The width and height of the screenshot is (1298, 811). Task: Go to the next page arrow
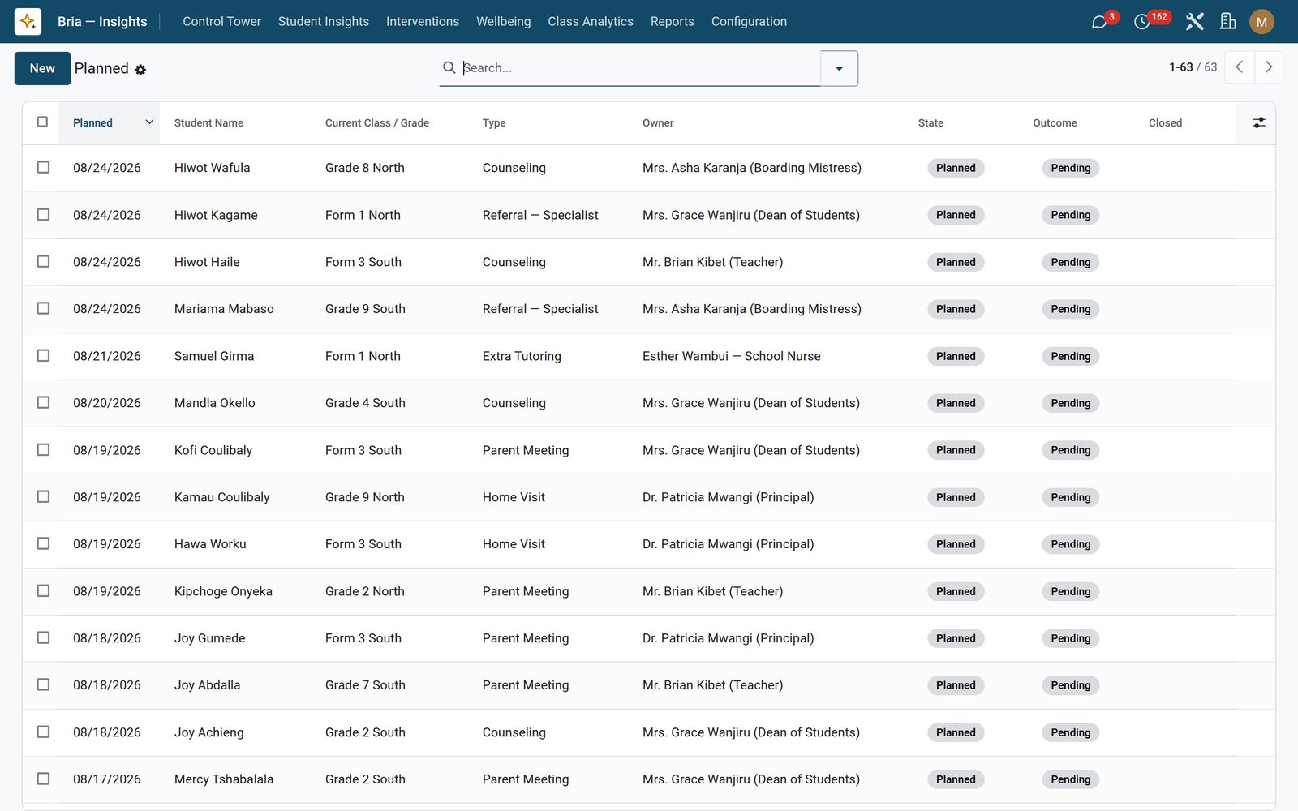click(x=1269, y=67)
